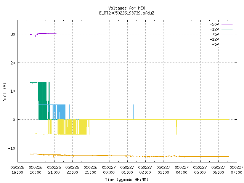Select the file name E_RT20050226193739.sfduZ
Screen dimensions: 244x183
pos(127,13)
